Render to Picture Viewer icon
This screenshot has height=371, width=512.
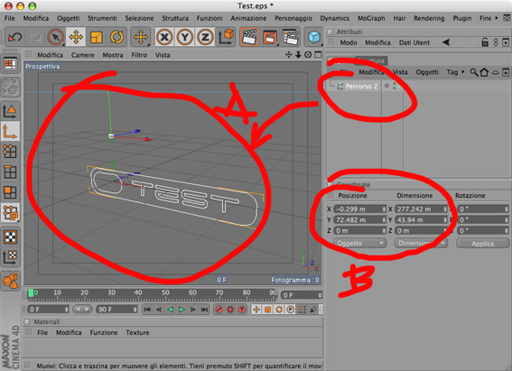(x=270, y=37)
